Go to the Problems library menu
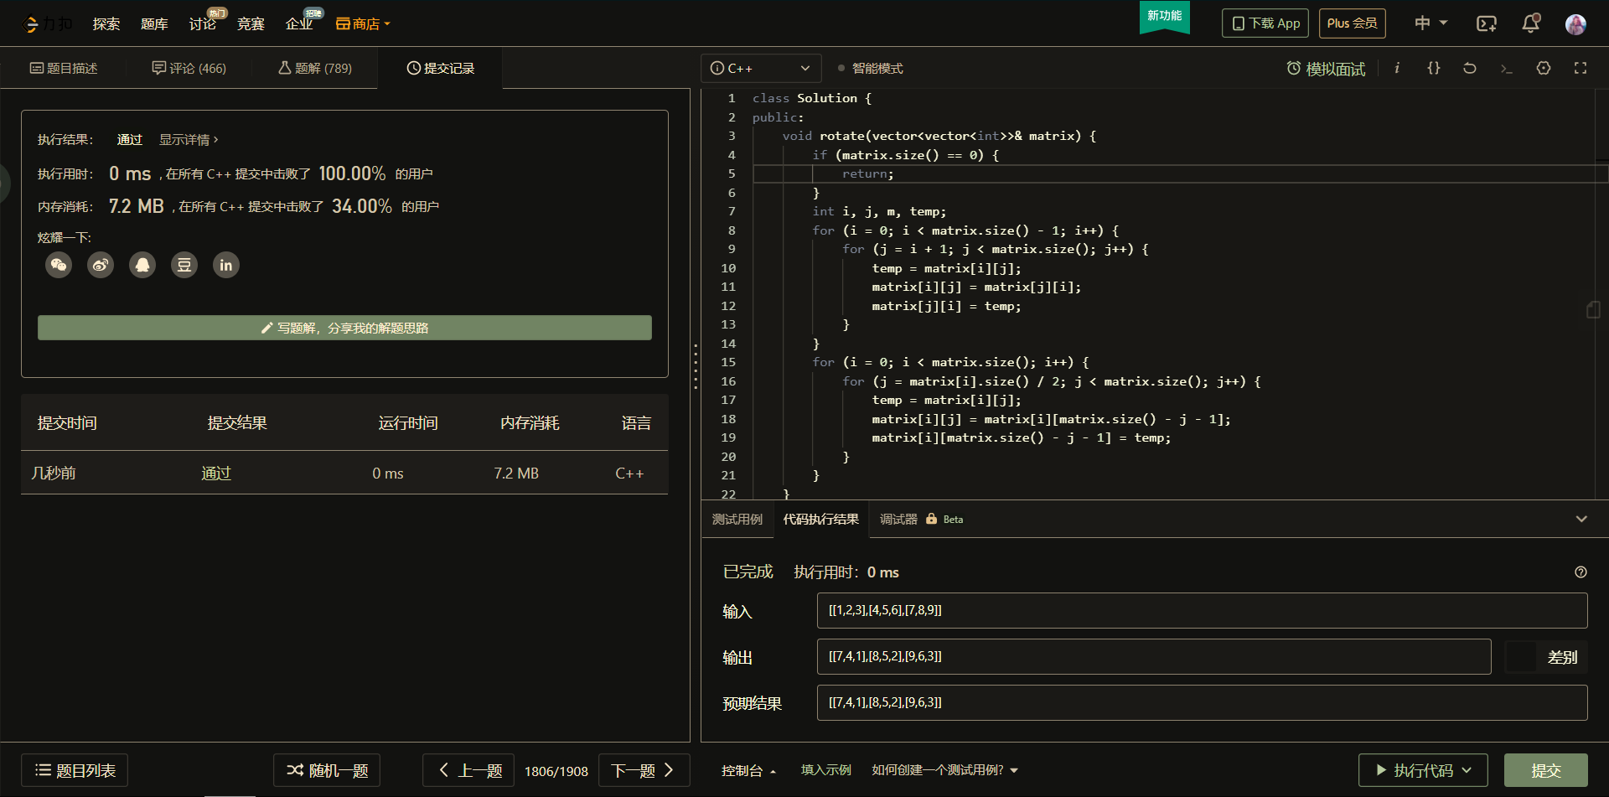 [154, 23]
